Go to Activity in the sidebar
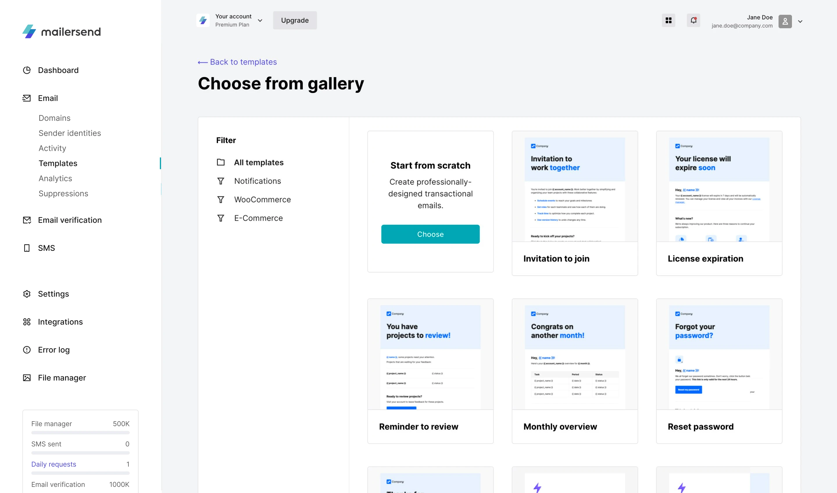Viewport: 837px width, 493px height. tap(52, 148)
